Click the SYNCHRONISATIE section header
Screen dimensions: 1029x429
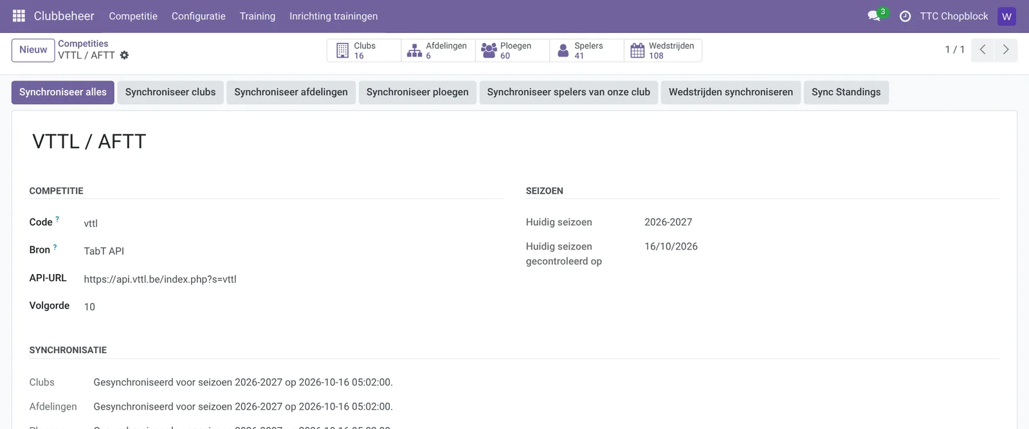[68, 350]
